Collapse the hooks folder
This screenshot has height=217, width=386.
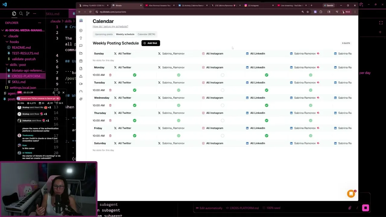click(7, 42)
